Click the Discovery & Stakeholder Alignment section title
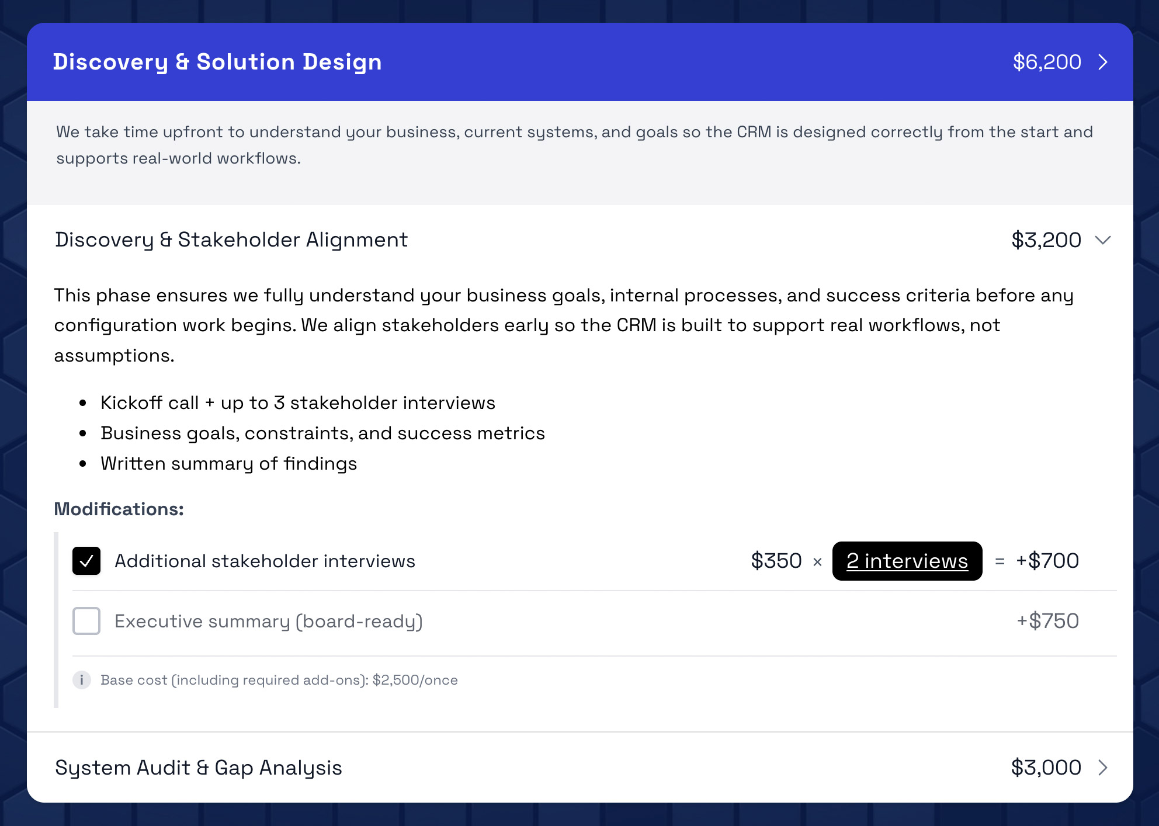 231,240
